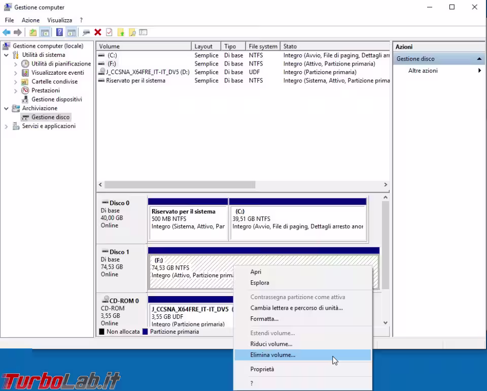487x391 pixels.
Task: Click the checkmark document Properties toolbar icon
Action: pyautogui.click(x=109, y=32)
